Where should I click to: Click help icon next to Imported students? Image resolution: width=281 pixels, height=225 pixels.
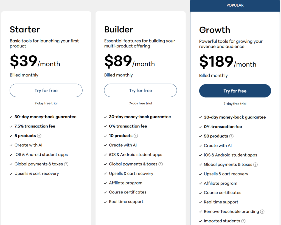pos(243,221)
